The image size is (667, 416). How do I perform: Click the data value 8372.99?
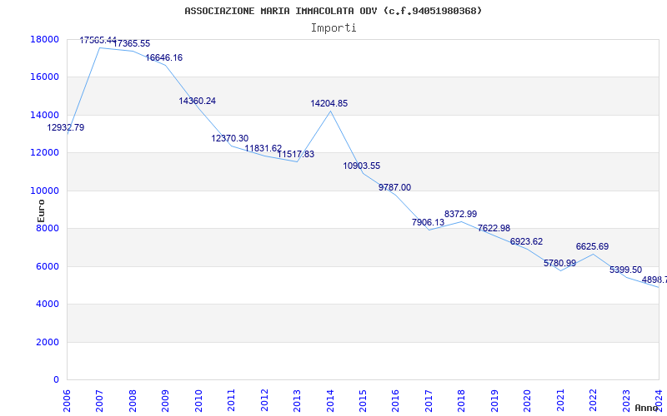[461, 214]
